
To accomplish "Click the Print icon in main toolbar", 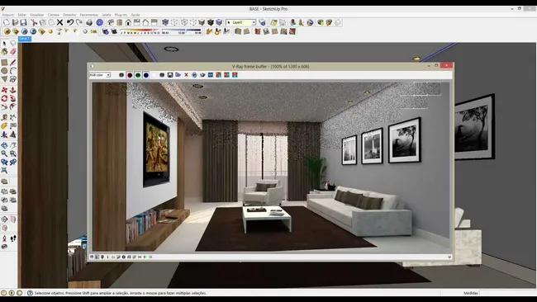I will coord(89,22).
